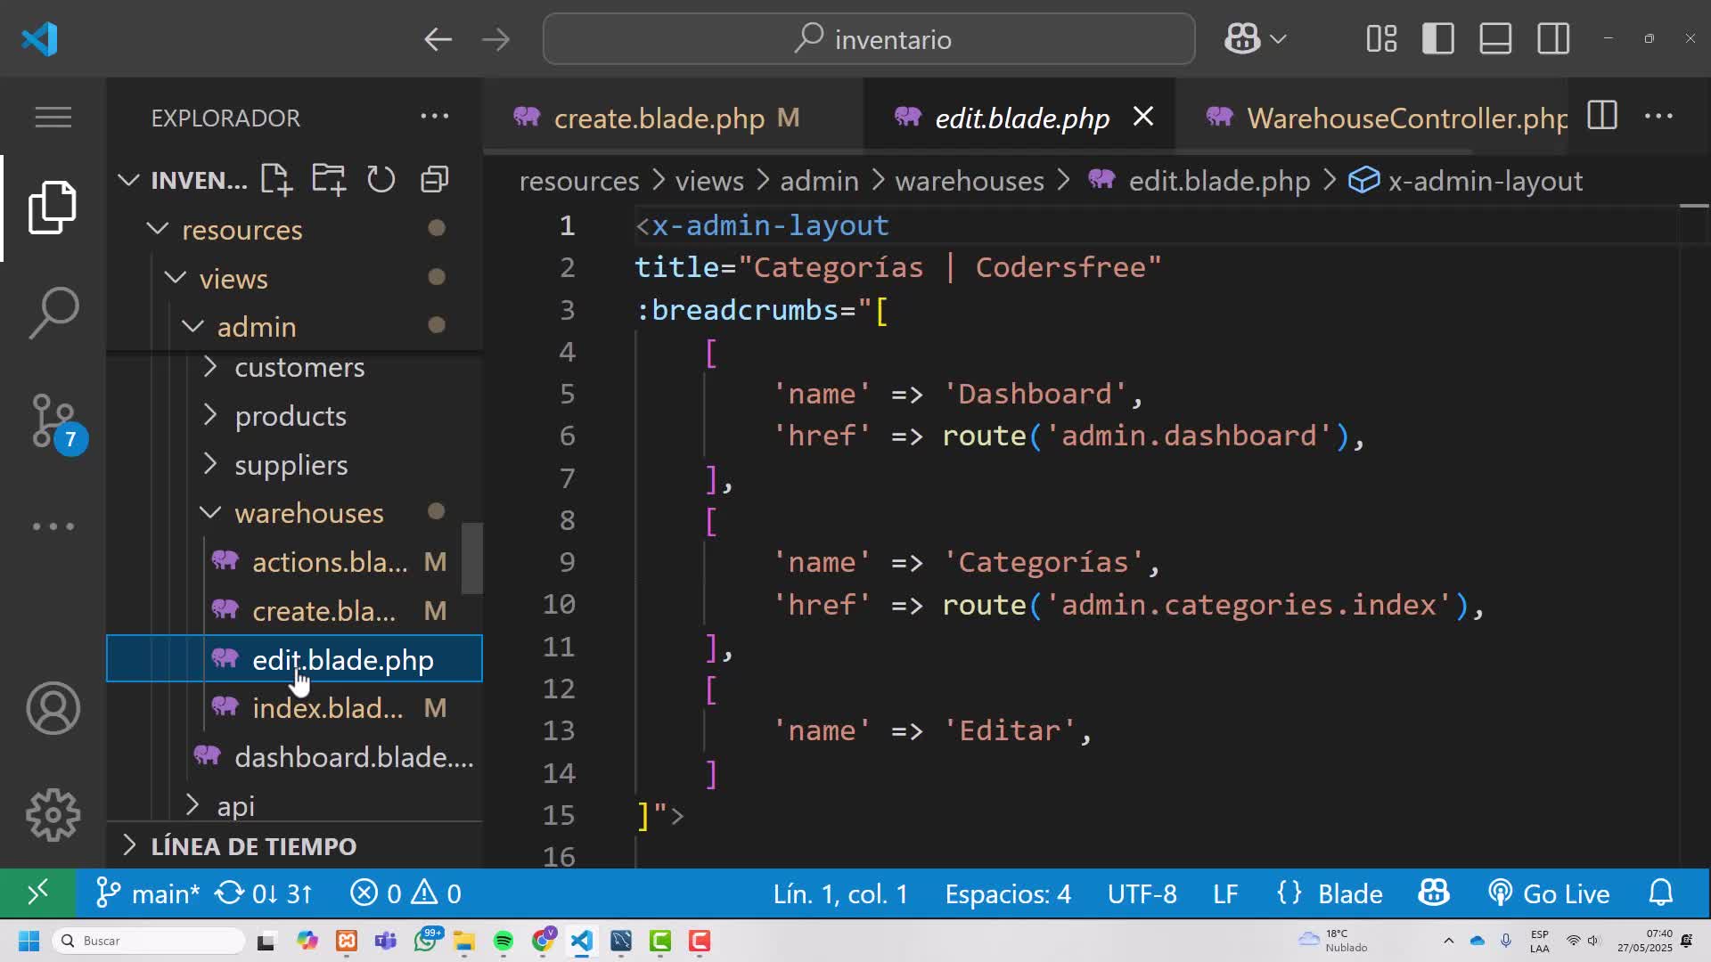Start Go Live server
The width and height of the screenshot is (1711, 962).
pyautogui.click(x=1549, y=893)
